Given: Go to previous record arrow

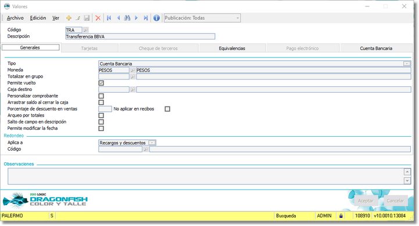Looking at the screenshot, I should coord(118,18).
